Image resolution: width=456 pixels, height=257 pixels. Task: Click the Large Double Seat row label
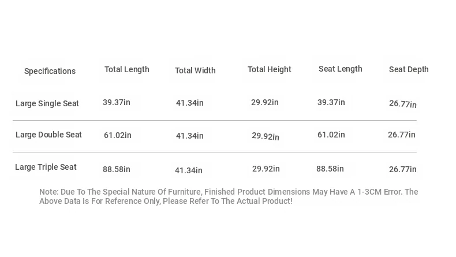pyautogui.click(x=48, y=135)
